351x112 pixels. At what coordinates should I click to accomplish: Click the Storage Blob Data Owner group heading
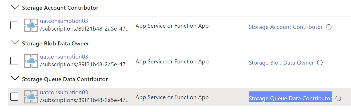56,43
